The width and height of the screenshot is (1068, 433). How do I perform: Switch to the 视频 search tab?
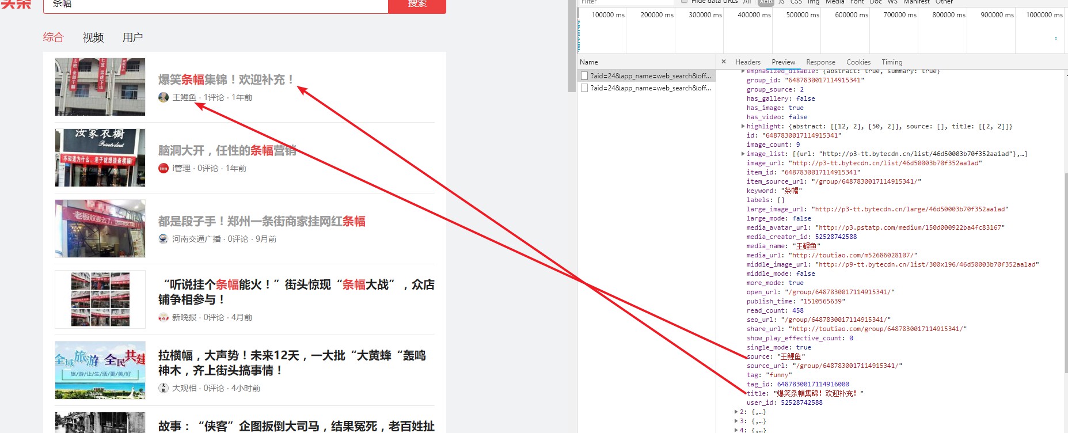coord(93,37)
